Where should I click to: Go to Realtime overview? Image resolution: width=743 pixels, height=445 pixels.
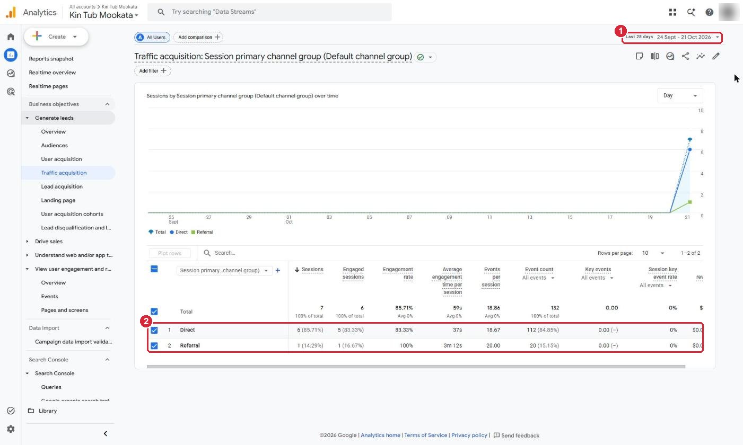point(52,73)
